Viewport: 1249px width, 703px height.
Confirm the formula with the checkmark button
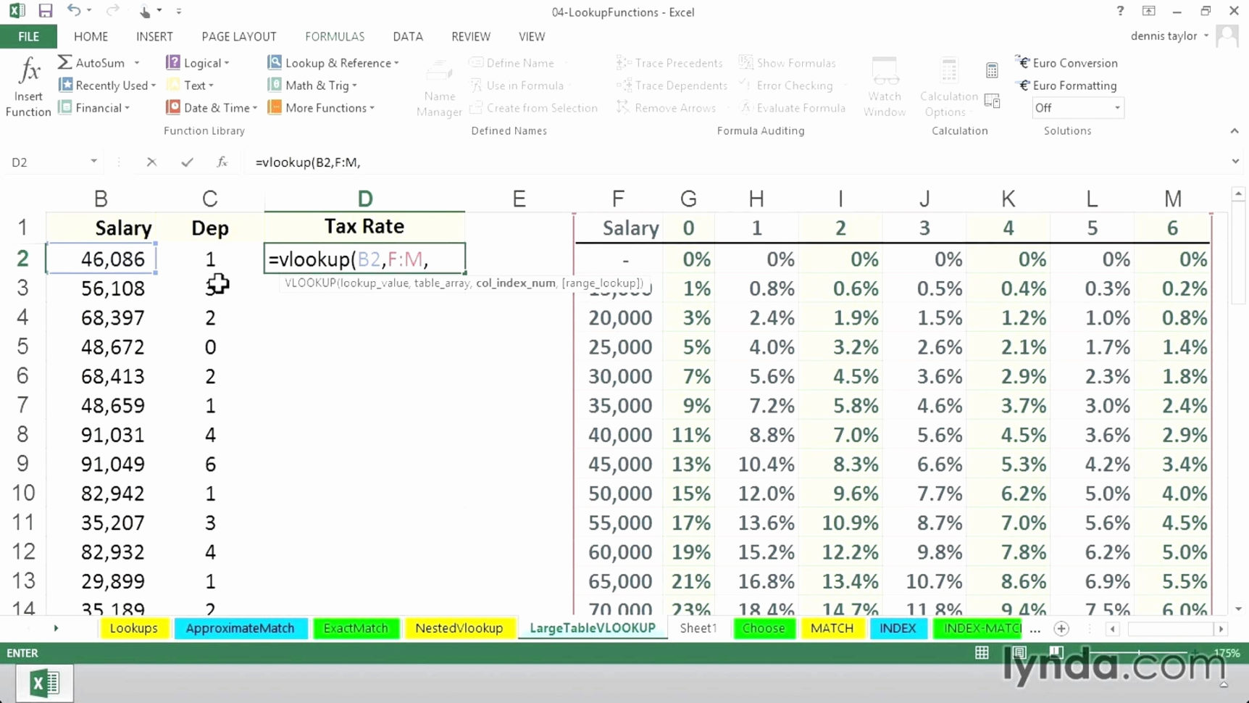(186, 162)
